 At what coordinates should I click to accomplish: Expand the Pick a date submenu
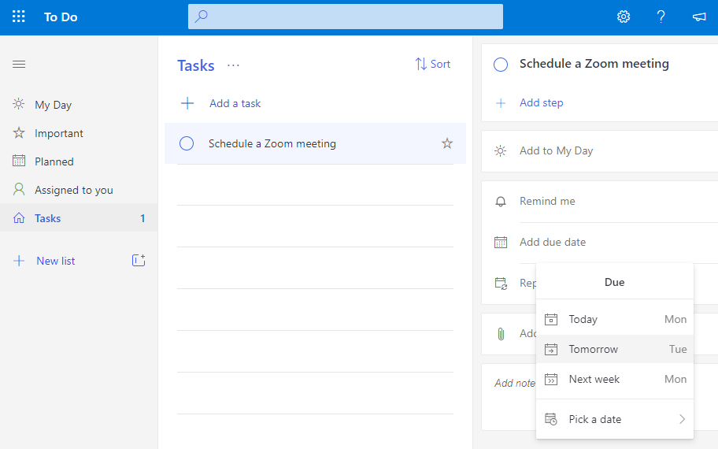(614, 419)
